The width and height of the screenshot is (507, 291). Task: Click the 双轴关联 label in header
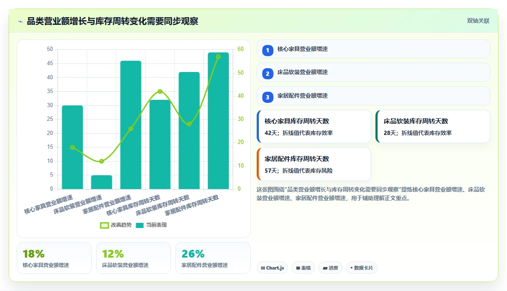(x=478, y=21)
